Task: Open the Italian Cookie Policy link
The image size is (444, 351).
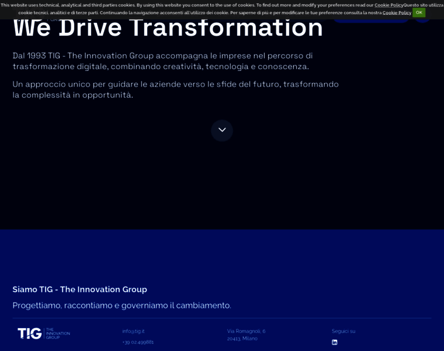Action: (397, 13)
